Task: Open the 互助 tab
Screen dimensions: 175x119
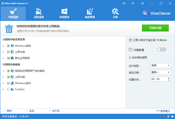Action: [x=115, y=13]
